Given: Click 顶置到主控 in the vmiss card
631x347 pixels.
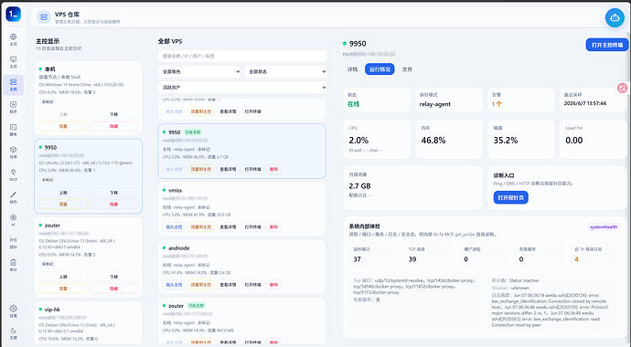Looking at the screenshot, I should (x=201, y=226).
